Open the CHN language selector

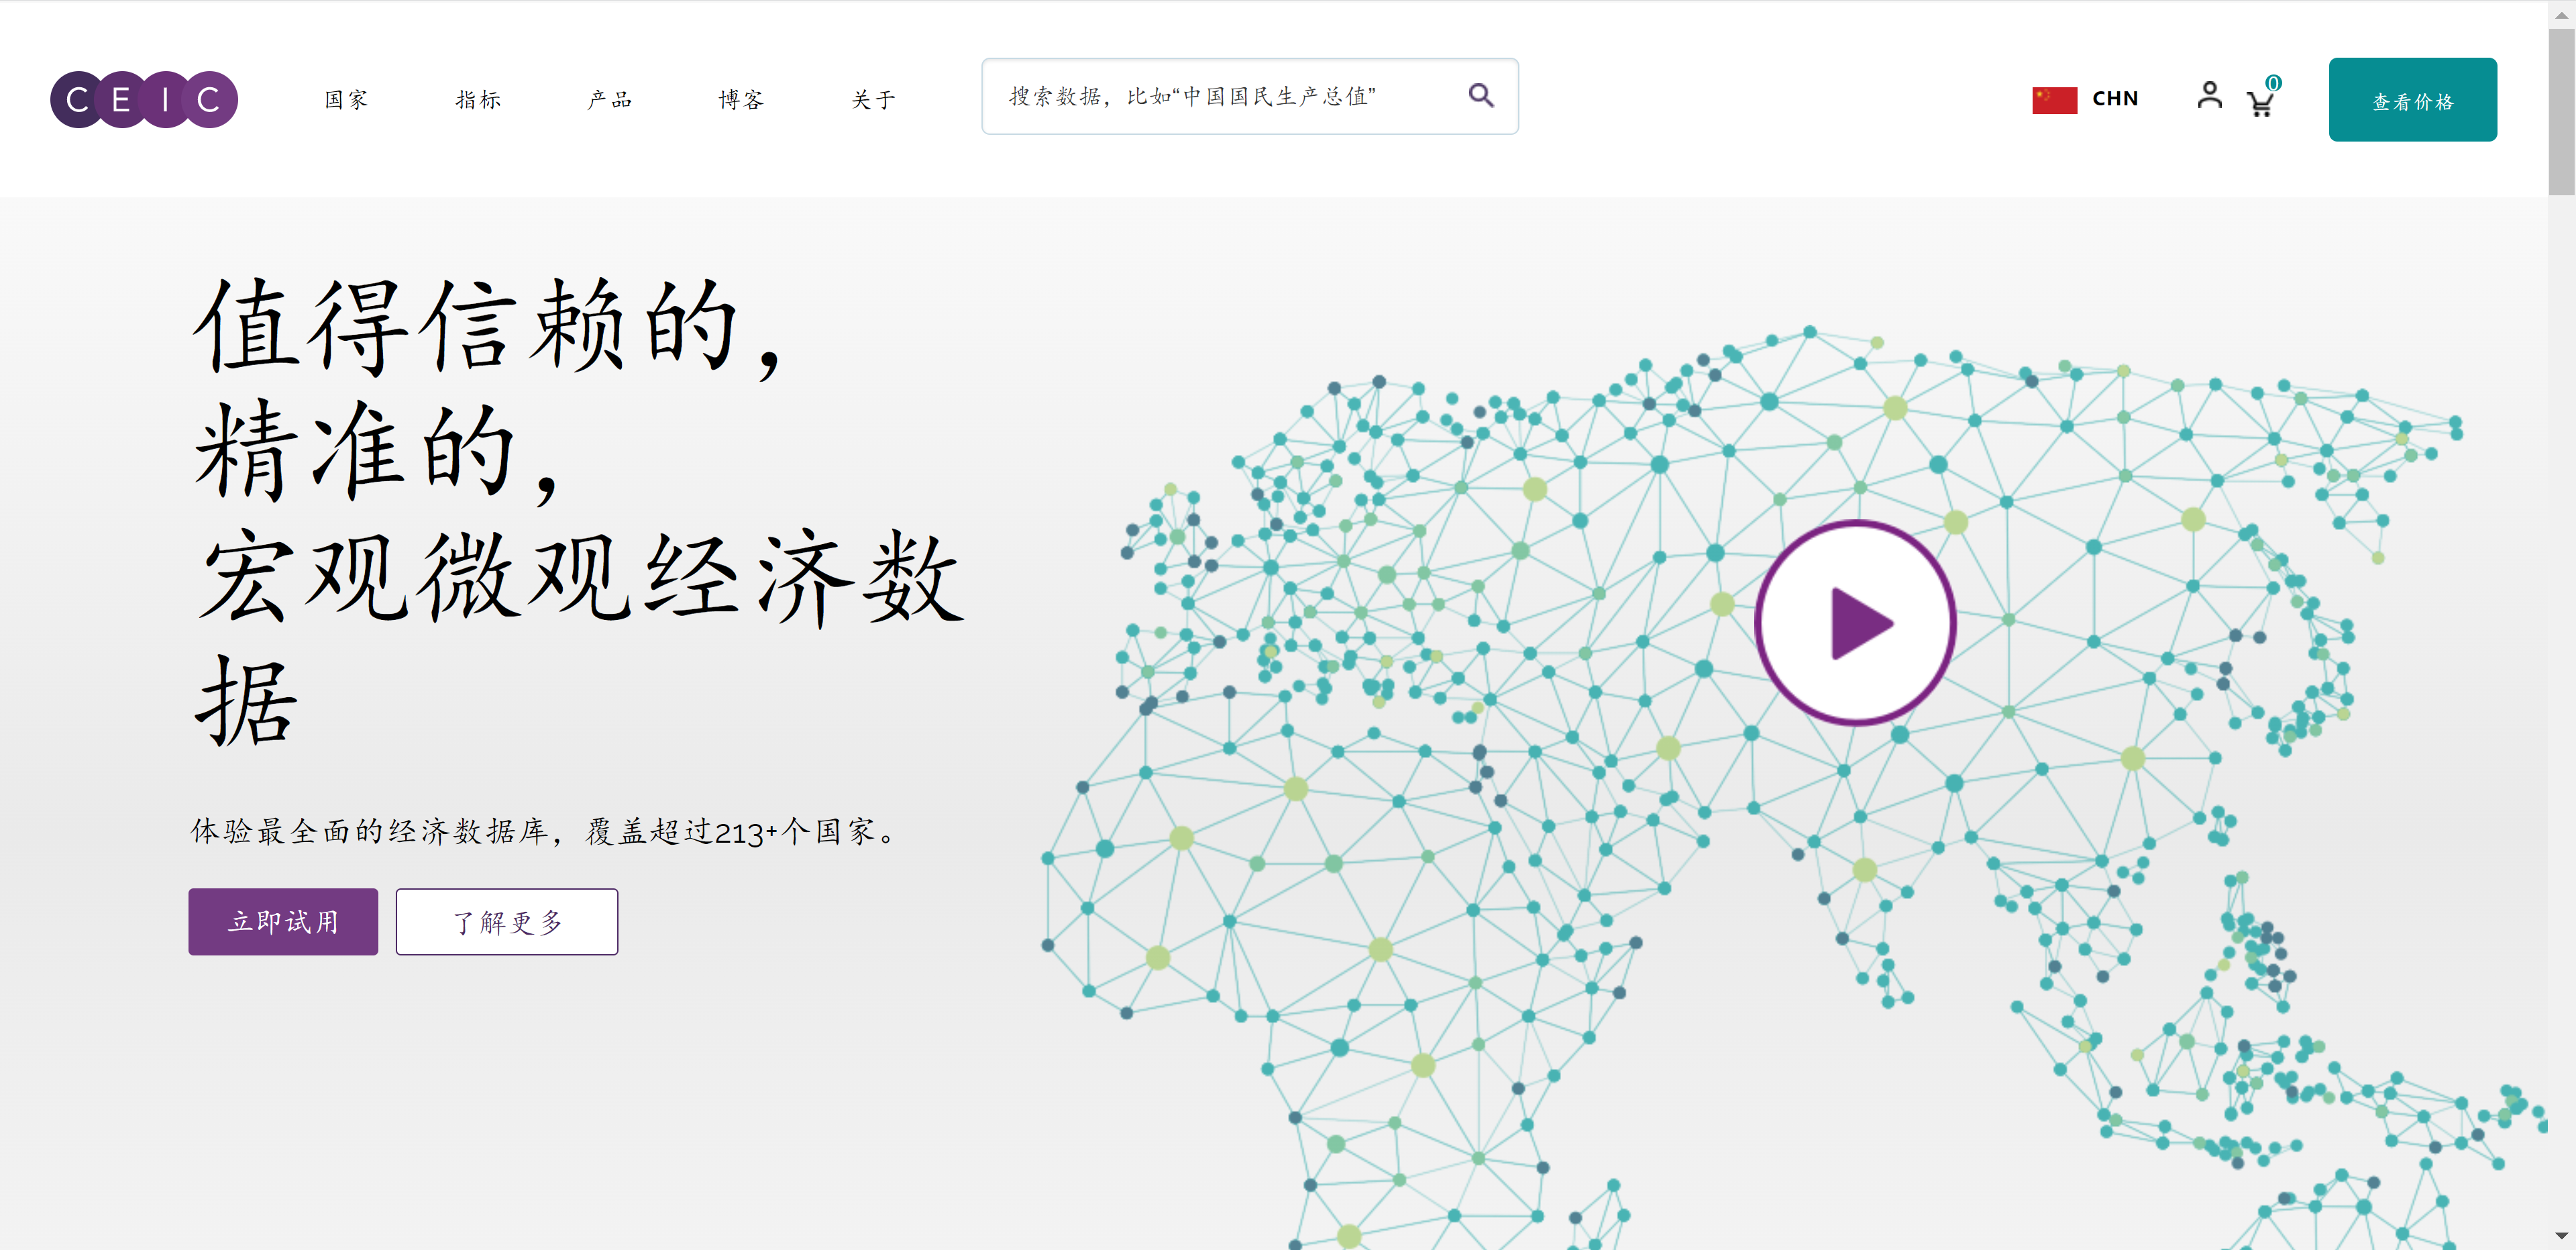[x=2114, y=99]
